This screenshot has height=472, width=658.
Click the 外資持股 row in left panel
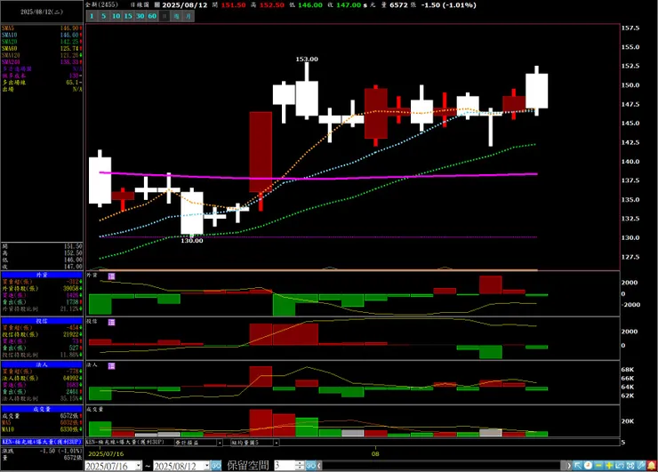point(42,288)
